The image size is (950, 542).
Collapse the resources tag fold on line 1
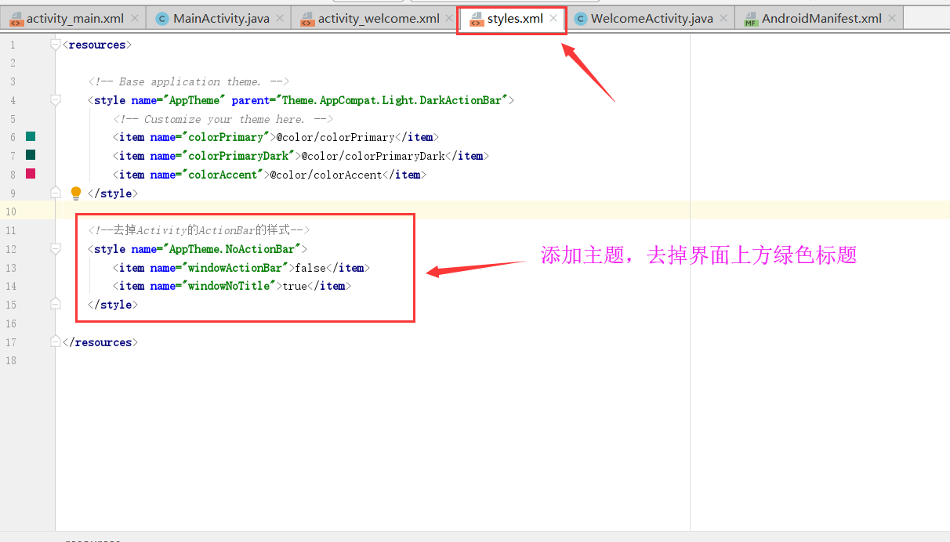click(56, 45)
